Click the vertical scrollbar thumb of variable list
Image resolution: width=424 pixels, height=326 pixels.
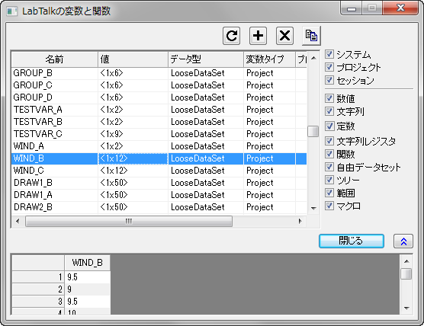tap(313, 132)
